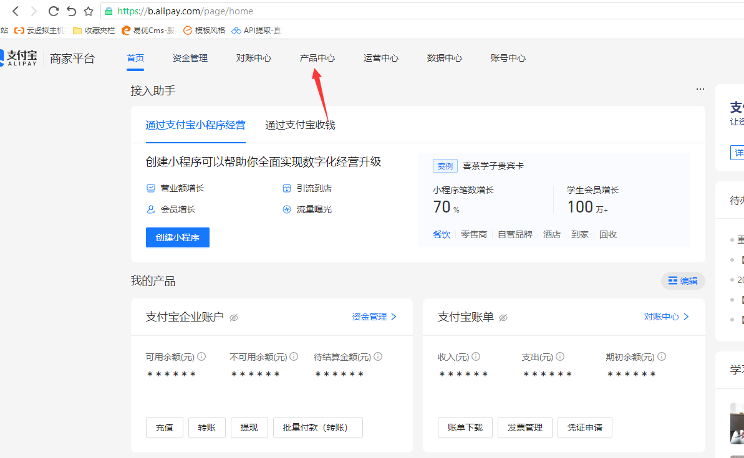Image resolution: width=744 pixels, height=458 pixels.
Task: Toggle amount visibility for 支付宝账单
Action: (x=503, y=318)
